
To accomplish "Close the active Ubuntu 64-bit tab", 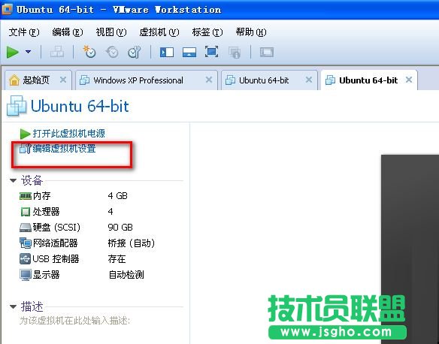I will coord(409,80).
